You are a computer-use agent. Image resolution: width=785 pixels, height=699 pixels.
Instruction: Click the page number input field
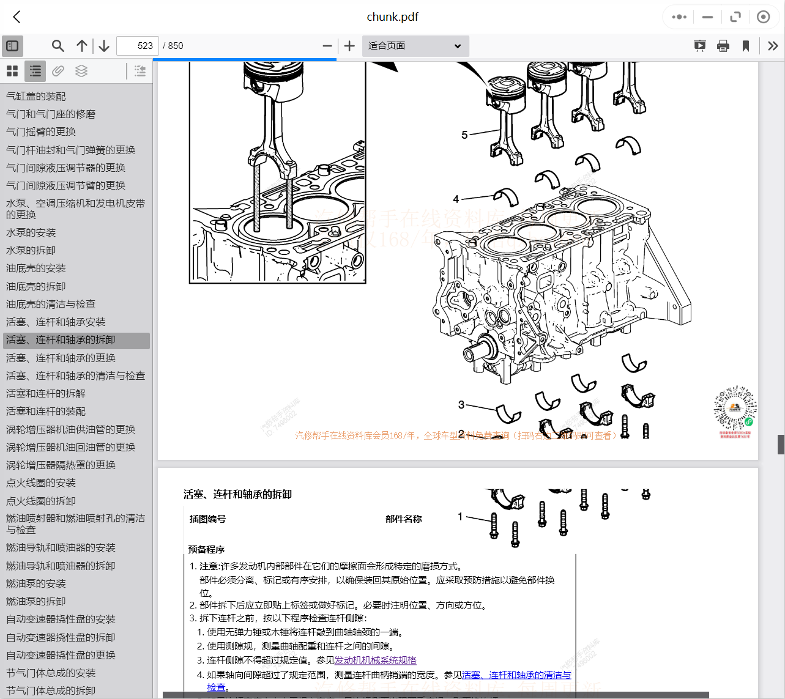pyautogui.click(x=137, y=46)
